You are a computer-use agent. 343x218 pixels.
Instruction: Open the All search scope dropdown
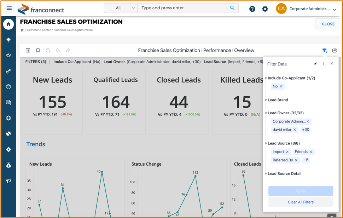pyautogui.click(x=121, y=8)
